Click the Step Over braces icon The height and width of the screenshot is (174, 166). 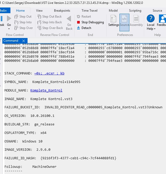point(16,28)
